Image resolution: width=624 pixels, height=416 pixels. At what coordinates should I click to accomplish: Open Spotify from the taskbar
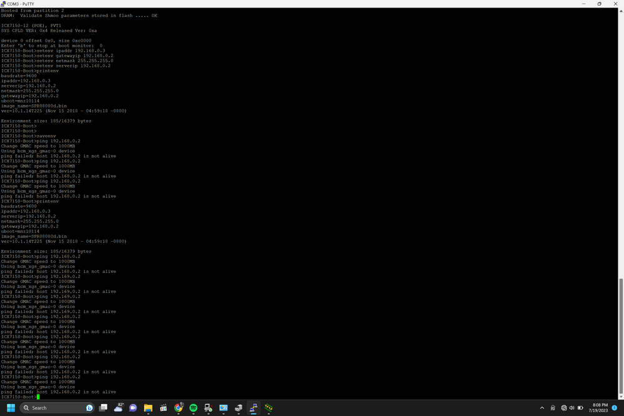click(x=193, y=408)
